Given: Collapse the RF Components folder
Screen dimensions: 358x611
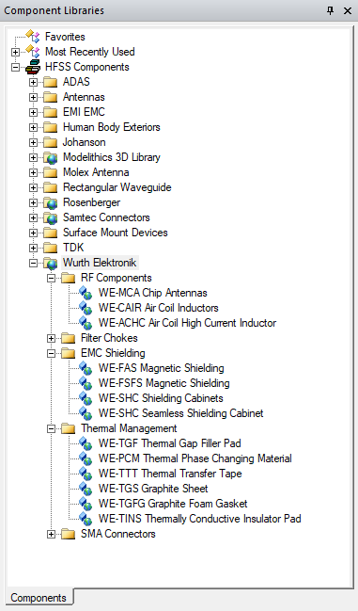Looking at the screenshot, I should (51, 279).
